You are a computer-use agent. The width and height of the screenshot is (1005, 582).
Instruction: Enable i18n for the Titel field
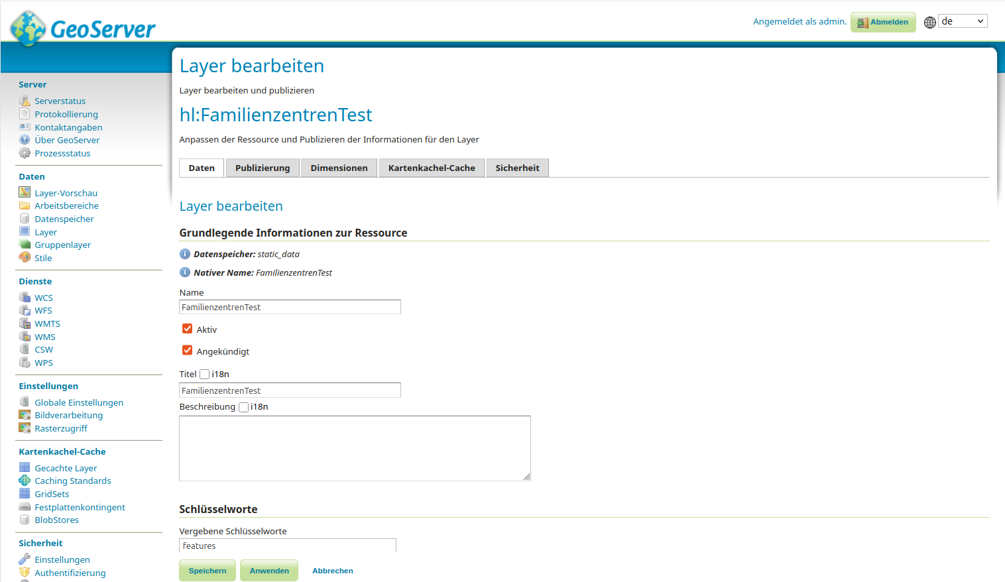204,373
